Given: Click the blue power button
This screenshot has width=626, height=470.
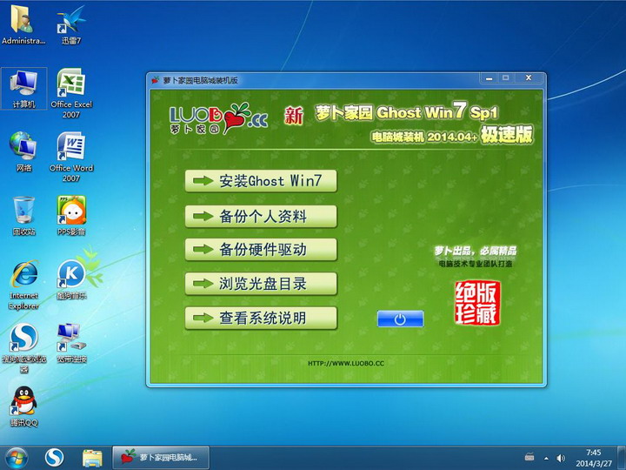Looking at the screenshot, I should 401,319.
